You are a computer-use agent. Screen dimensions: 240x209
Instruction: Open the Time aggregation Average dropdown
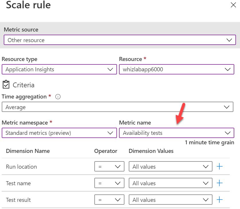(117, 107)
